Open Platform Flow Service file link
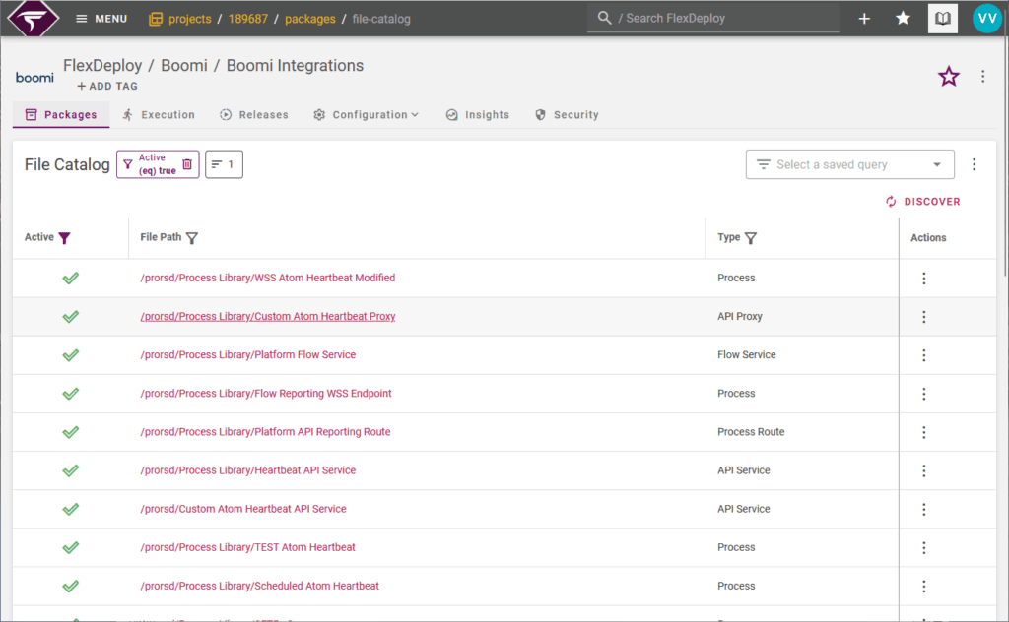 pos(247,354)
